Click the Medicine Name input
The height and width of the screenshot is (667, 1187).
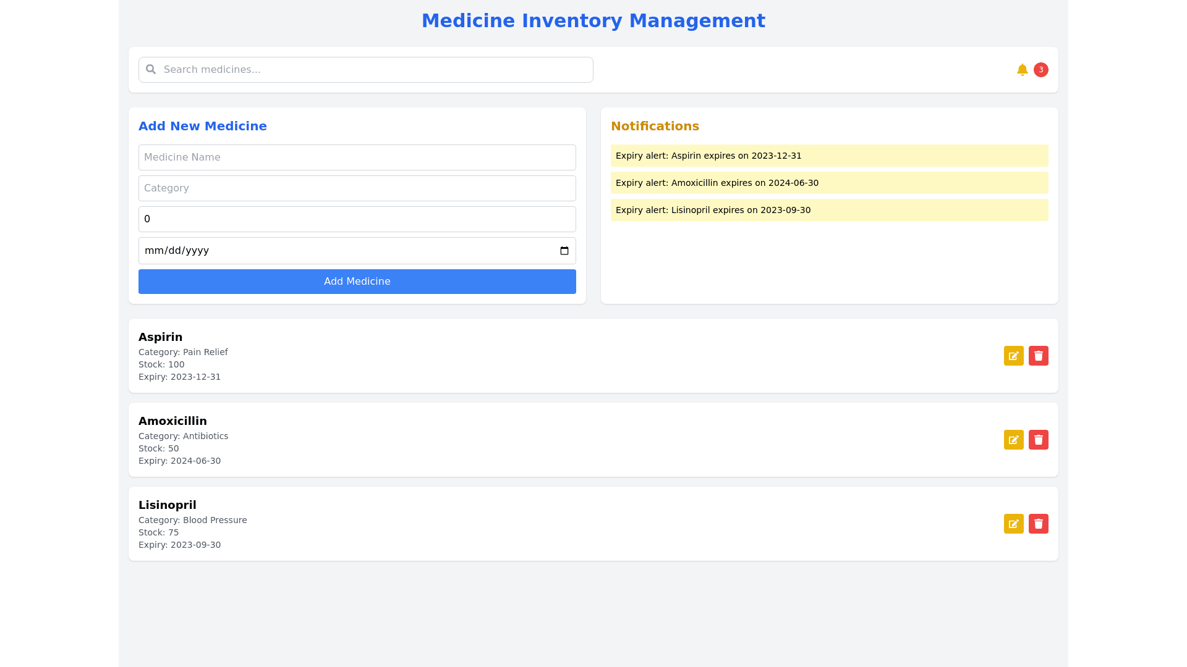[x=357, y=157]
